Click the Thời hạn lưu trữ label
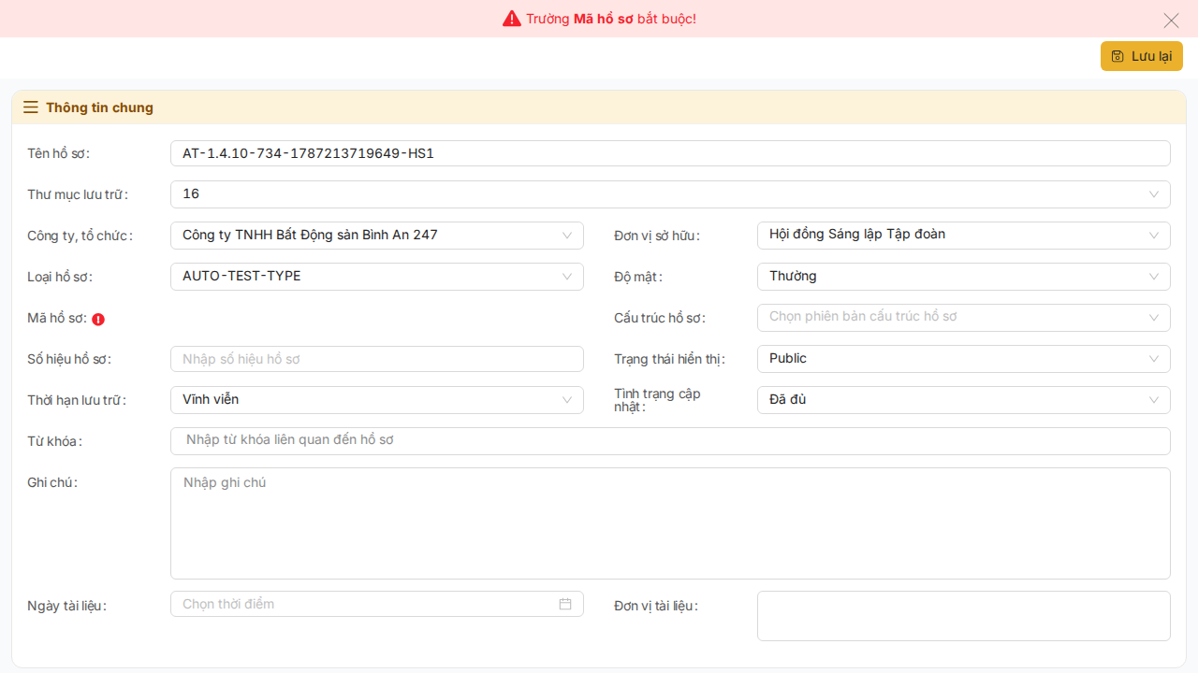1198x673 pixels. pos(77,400)
